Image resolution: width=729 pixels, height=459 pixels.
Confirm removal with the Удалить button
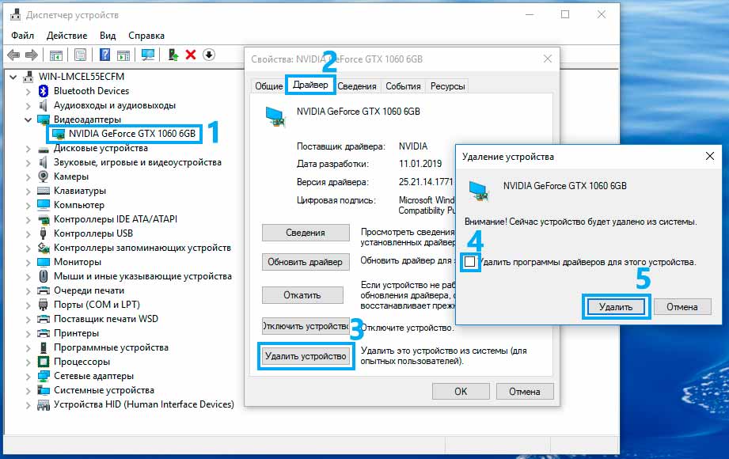616,307
